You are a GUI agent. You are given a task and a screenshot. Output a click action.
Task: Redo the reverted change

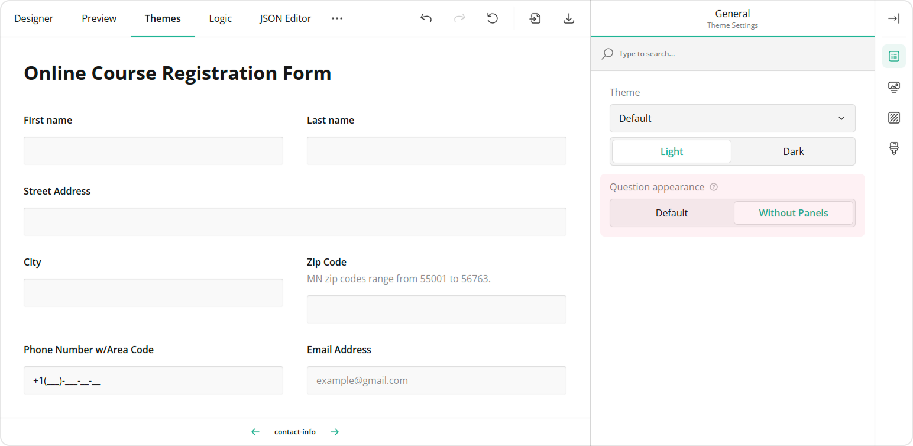coord(459,18)
